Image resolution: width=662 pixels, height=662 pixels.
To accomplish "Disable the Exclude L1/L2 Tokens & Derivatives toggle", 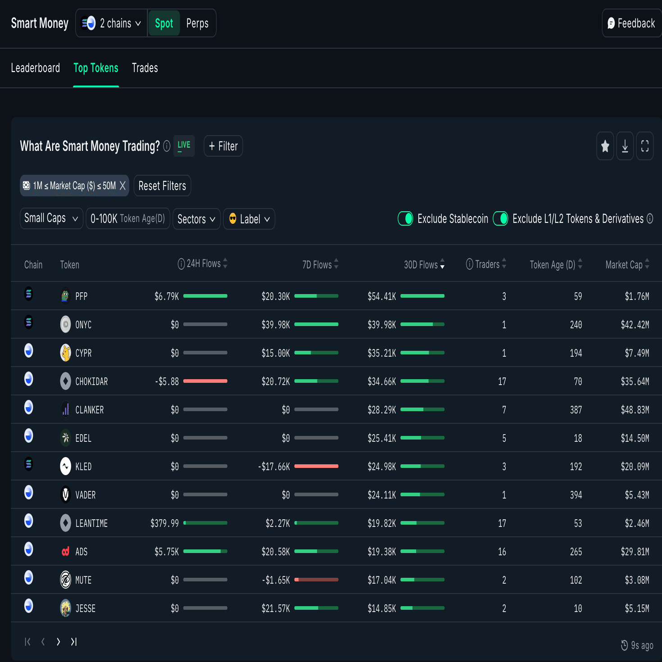I will coord(500,218).
